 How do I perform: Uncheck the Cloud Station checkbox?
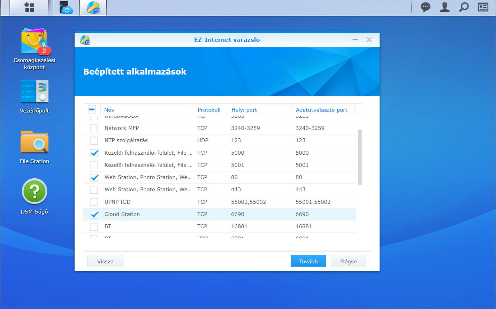[x=94, y=214]
